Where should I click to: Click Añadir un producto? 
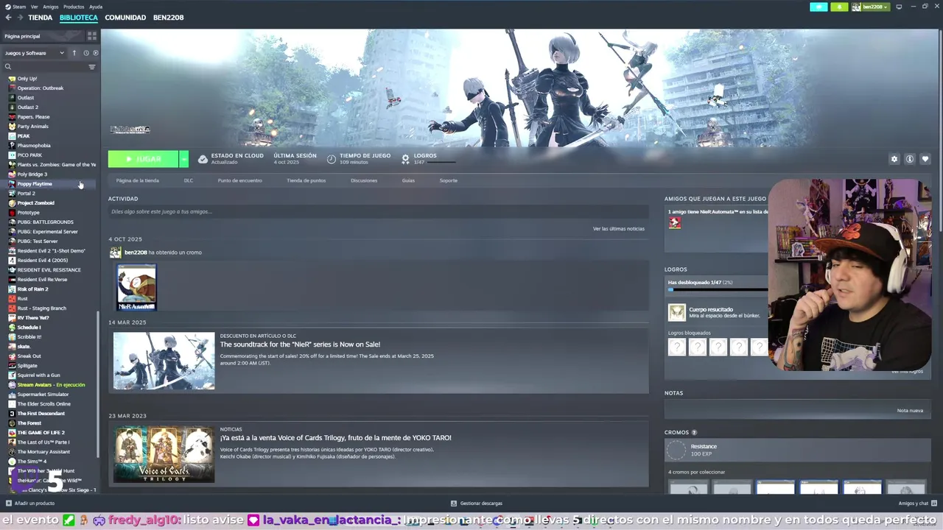(x=30, y=504)
